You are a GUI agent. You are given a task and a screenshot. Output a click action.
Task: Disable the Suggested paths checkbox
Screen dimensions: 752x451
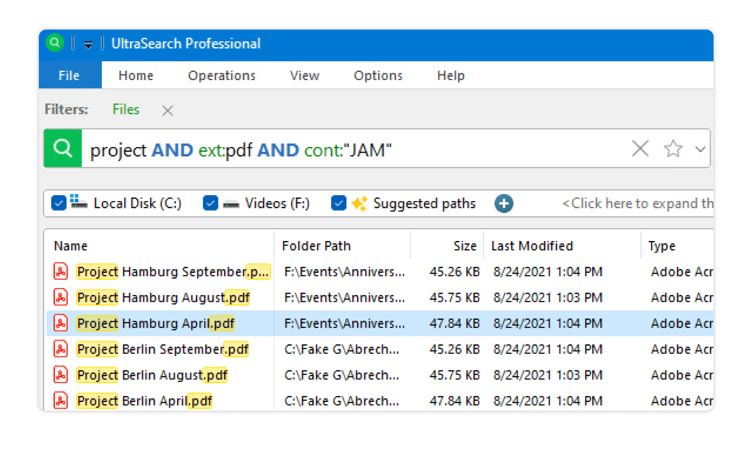pos(339,203)
